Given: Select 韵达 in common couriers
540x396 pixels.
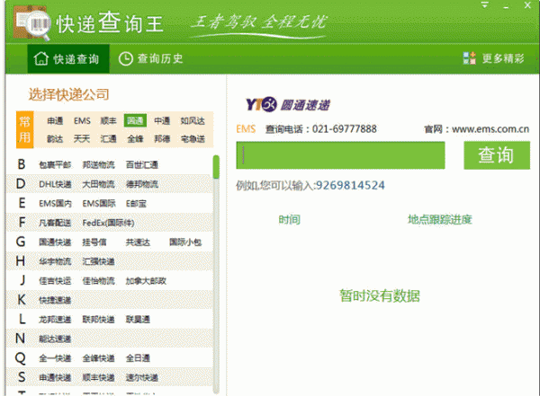Looking at the screenshot, I should (x=55, y=138).
